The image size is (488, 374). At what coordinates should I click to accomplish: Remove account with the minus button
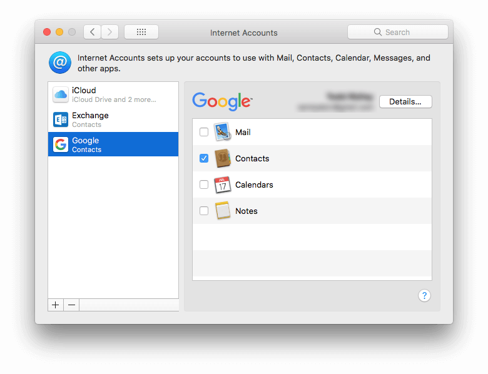(x=71, y=305)
